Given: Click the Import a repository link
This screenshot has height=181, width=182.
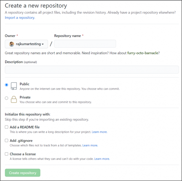Looking at the screenshot, I should [20, 18].
